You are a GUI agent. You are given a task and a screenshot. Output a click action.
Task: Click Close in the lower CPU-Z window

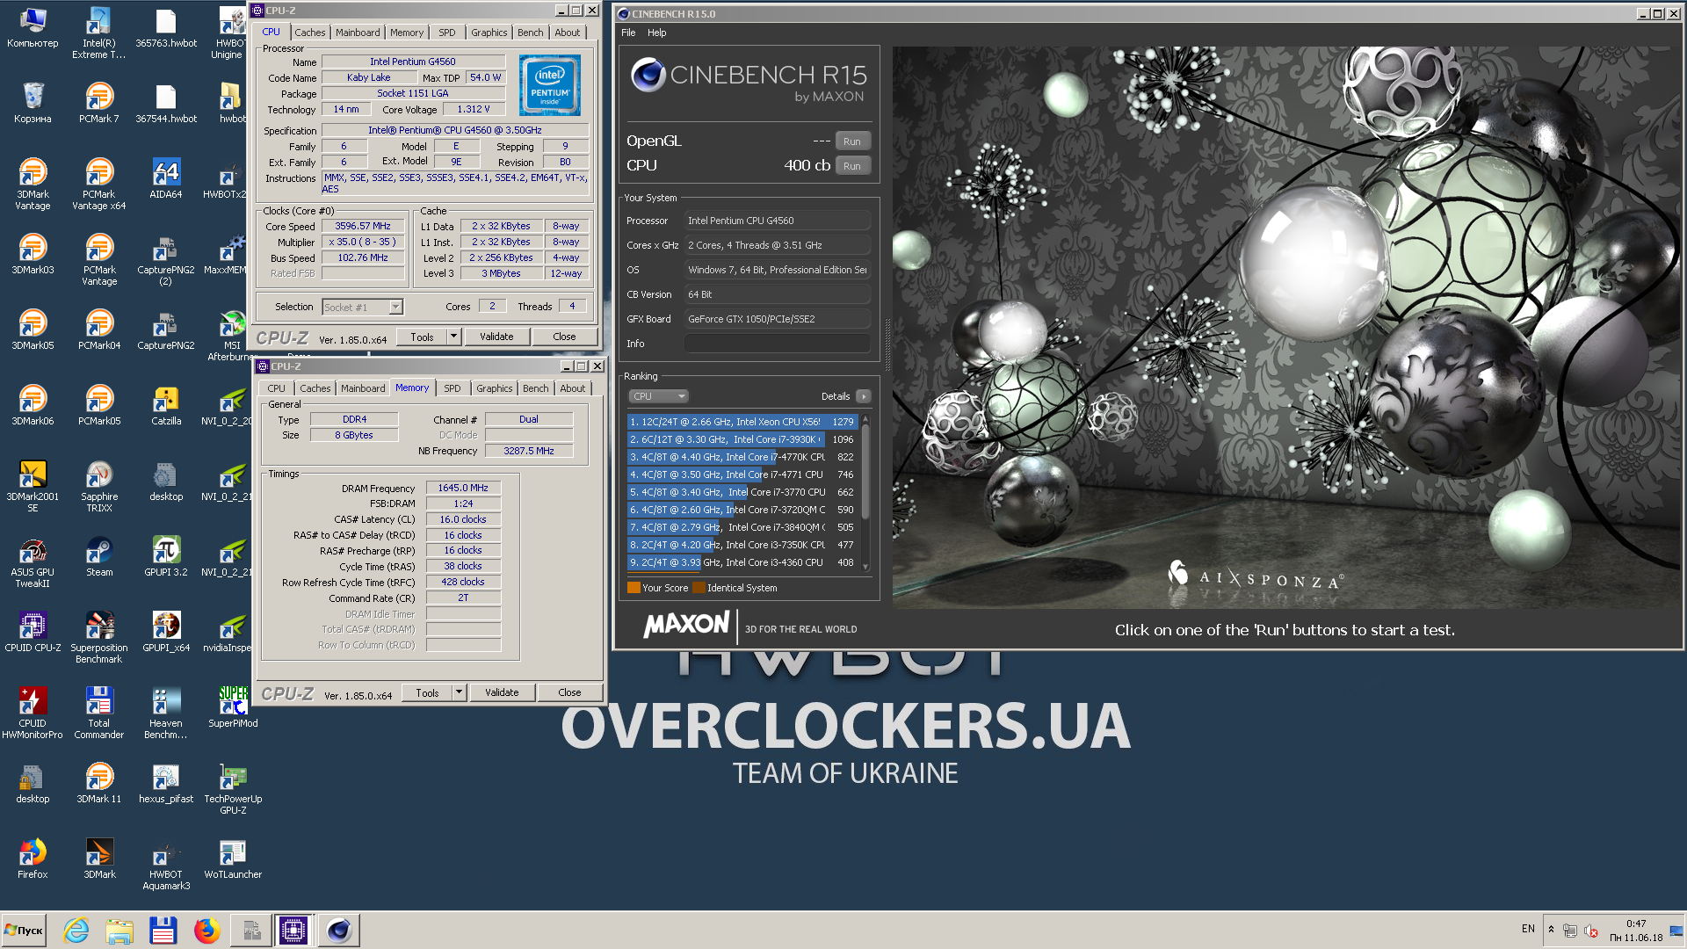[569, 692]
